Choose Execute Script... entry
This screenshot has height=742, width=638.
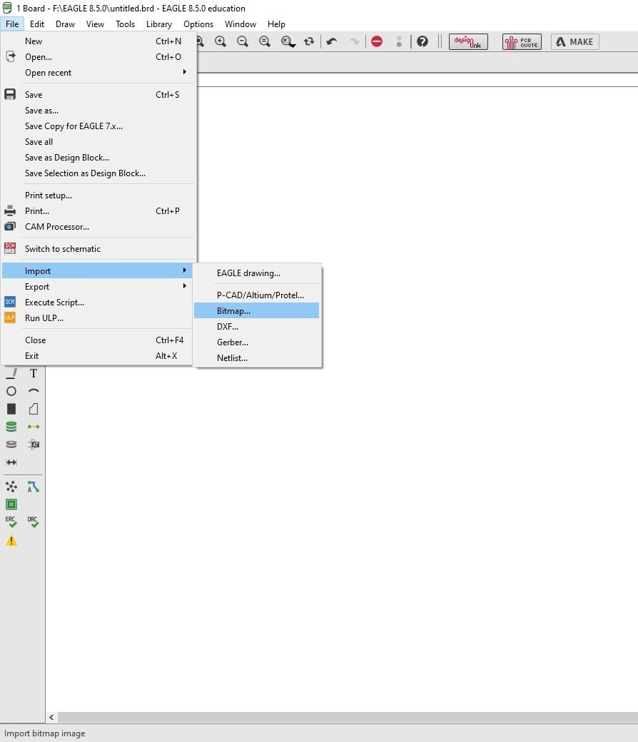click(x=97, y=302)
